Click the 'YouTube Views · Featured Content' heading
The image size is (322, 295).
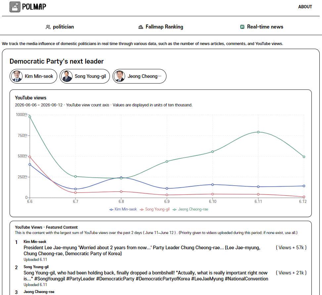pos(46,227)
